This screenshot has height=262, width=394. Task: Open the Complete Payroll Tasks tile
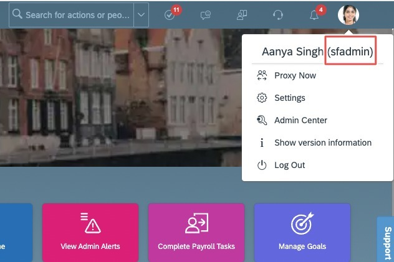tap(196, 233)
